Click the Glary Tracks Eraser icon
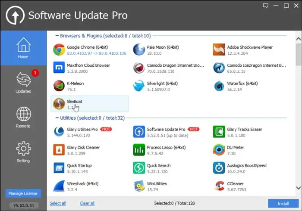The width and height of the screenshot is (302, 211). point(219,132)
